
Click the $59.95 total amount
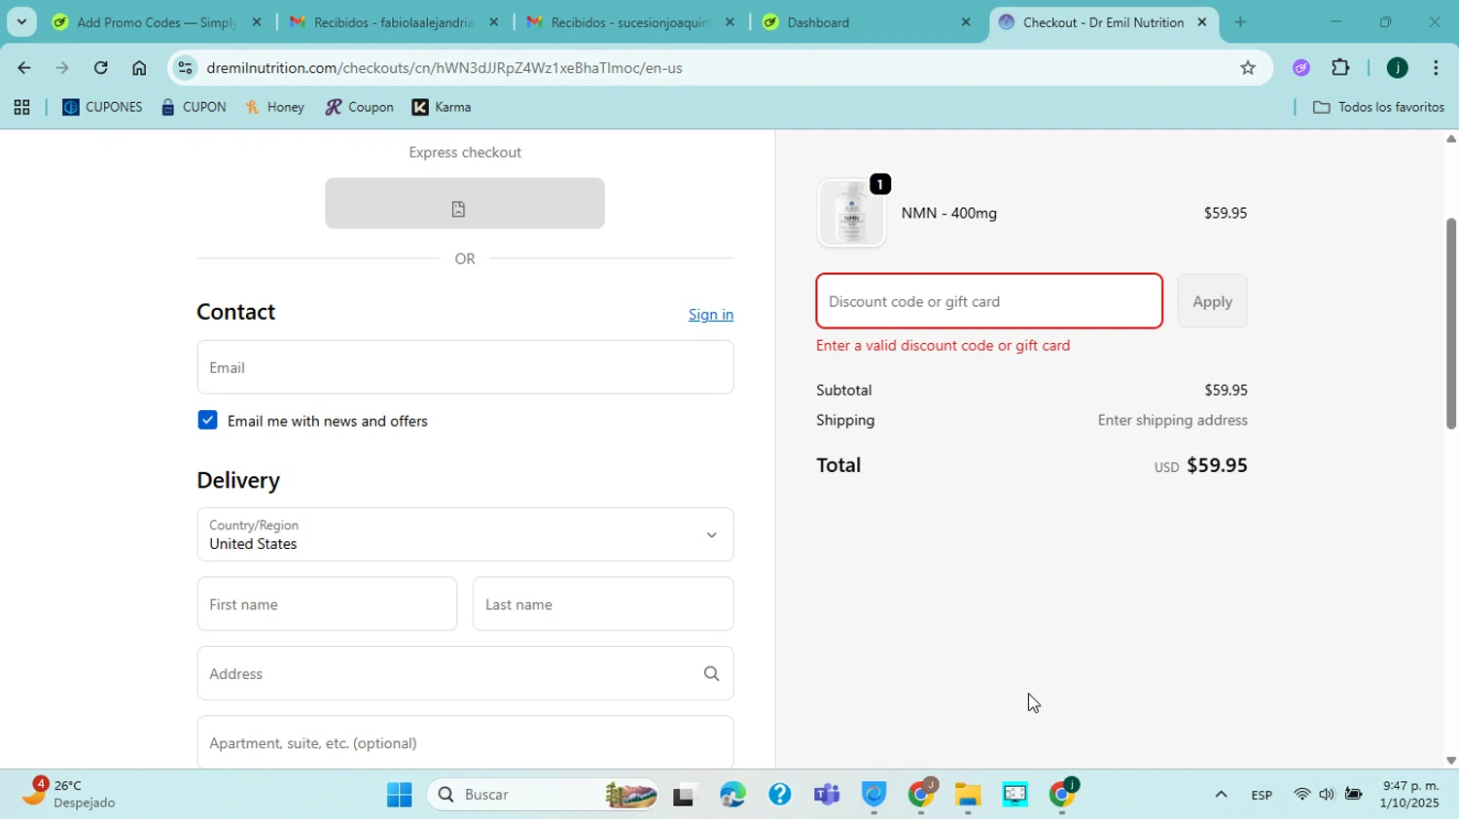point(1217,465)
